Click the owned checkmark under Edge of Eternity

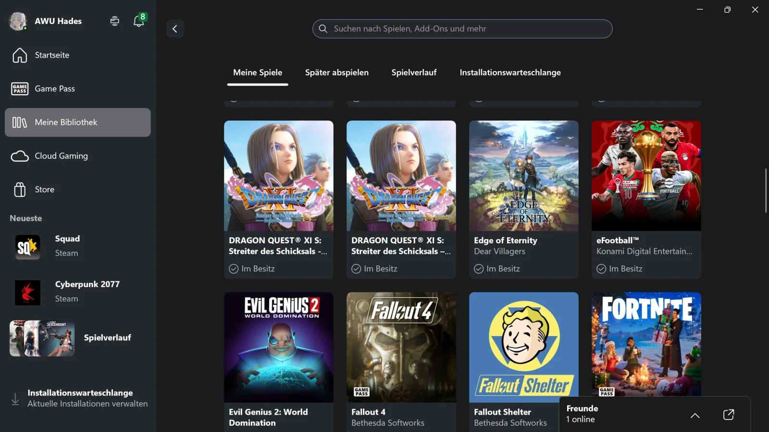(x=479, y=269)
